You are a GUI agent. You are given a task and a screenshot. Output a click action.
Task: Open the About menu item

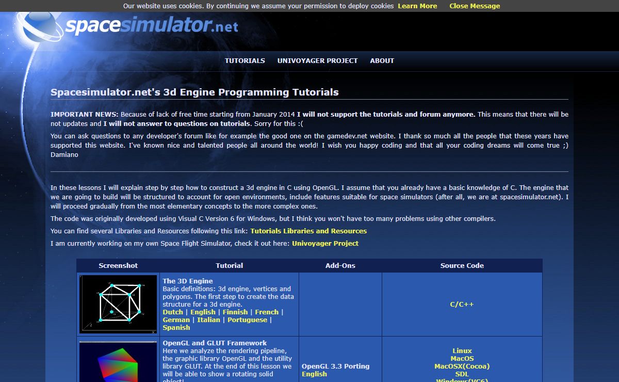point(382,61)
